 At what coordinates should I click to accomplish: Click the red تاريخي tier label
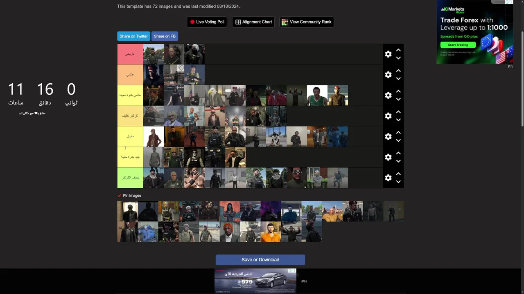[x=130, y=54]
